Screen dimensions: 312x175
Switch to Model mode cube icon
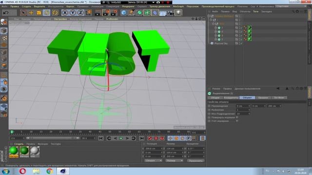(x=4, y=31)
